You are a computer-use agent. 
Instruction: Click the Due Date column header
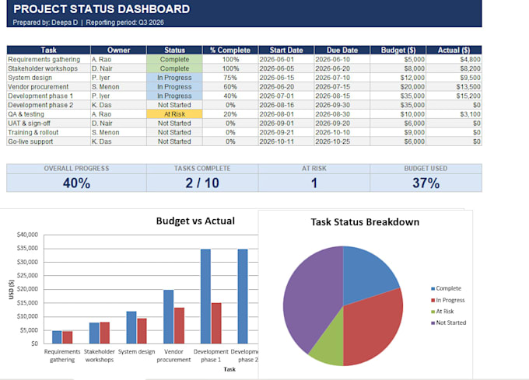(x=342, y=50)
